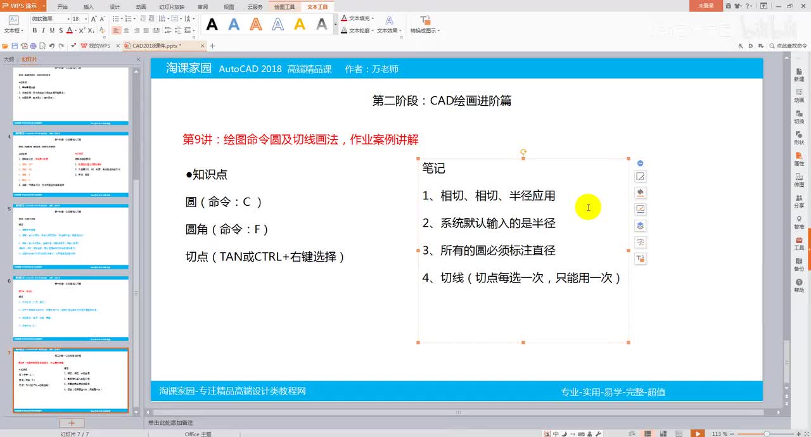Toggle underline formatting
The height and width of the screenshot is (437, 811).
pos(53,30)
